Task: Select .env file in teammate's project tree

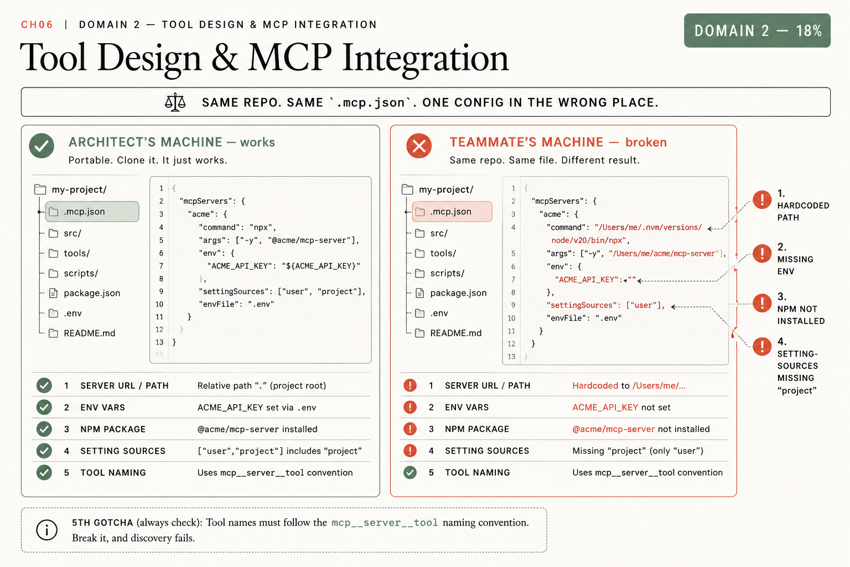Action: click(x=432, y=313)
